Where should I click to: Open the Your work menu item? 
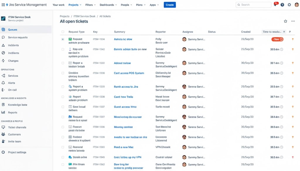click(x=59, y=5)
